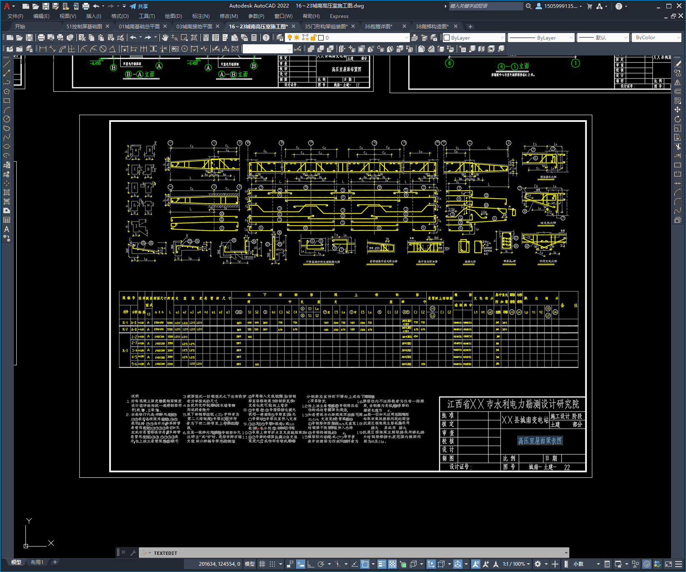The height and width of the screenshot is (572, 686).
Task: Toggle snap mode in the status bar
Action: click(x=272, y=564)
